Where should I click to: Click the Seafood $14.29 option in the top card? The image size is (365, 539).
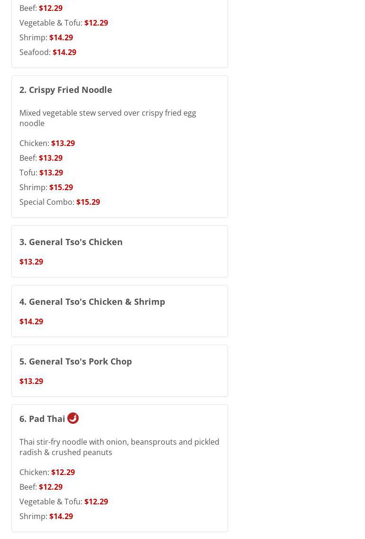coord(48,52)
